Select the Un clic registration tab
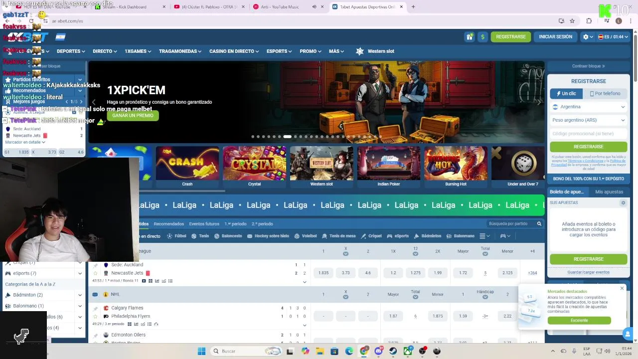 click(x=566, y=93)
